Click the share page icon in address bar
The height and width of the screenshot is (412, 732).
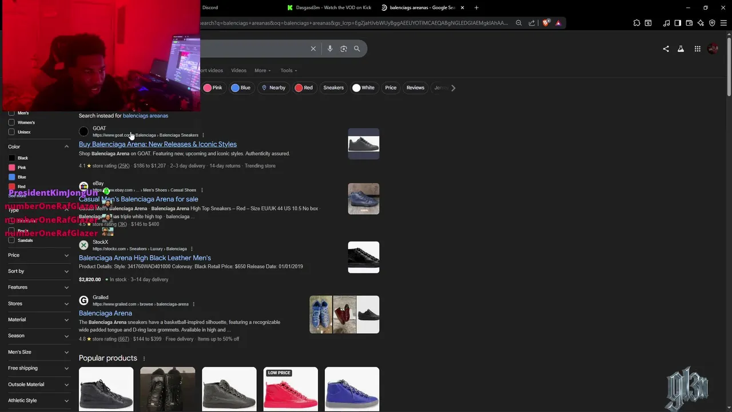click(x=532, y=23)
